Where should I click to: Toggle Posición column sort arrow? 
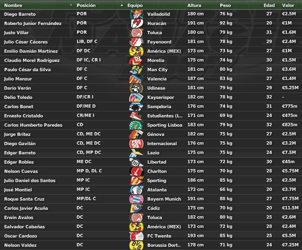pyautogui.click(x=122, y=5)
